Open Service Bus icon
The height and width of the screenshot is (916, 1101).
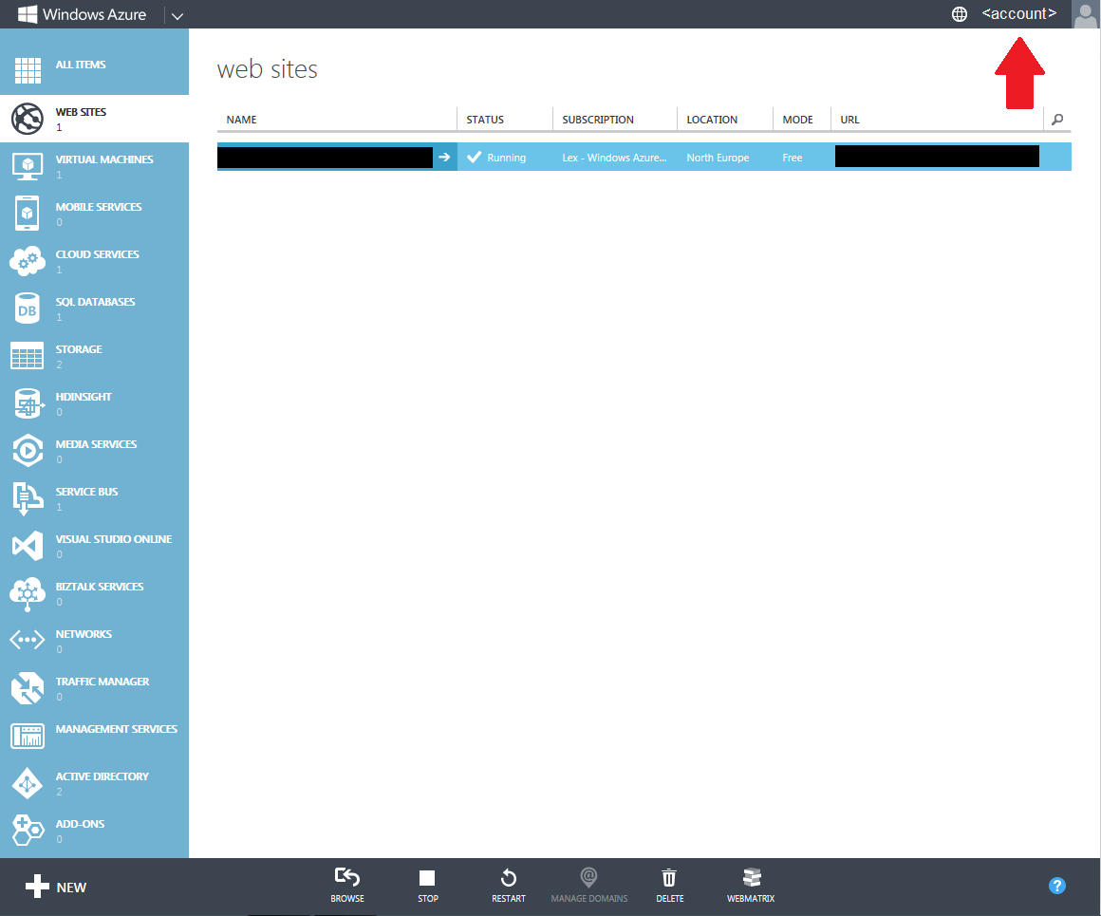click(28, 498)
